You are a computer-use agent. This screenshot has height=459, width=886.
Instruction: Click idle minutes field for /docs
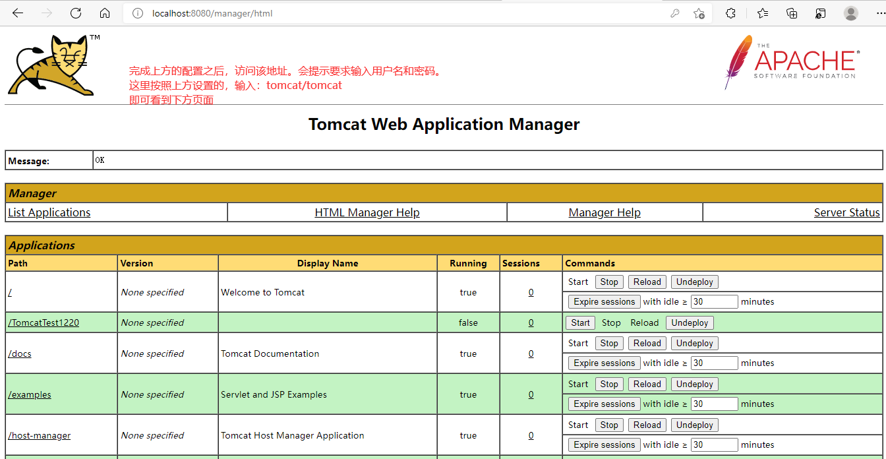[x=714, y=363]
